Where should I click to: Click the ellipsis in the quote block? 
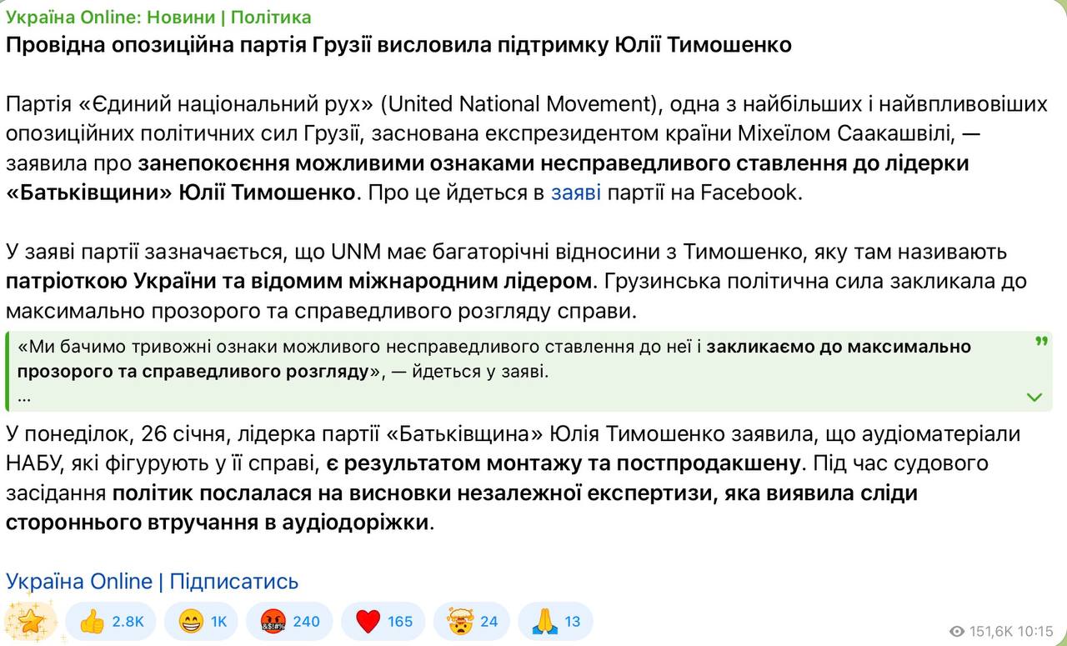pyautogui.click(x=23, y=396)
